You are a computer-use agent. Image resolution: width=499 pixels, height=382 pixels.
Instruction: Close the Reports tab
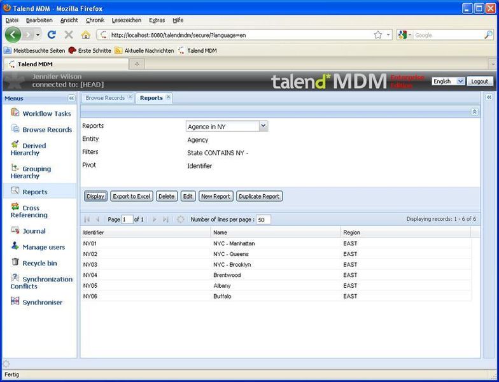(168, 97)
